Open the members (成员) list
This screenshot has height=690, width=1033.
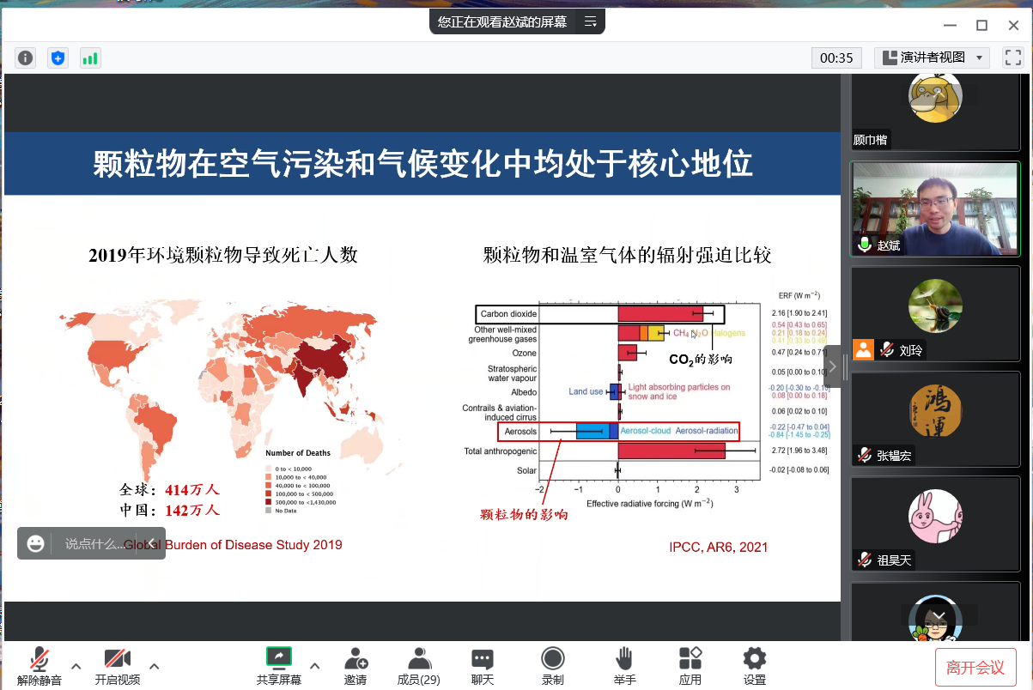point(418,666)
